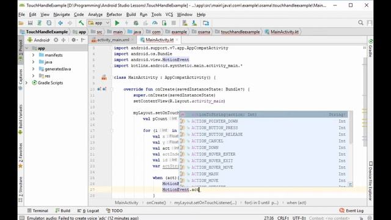Click the Save All toolbar icon
This screenshot has width=391, height=220.
coord(30,23)
